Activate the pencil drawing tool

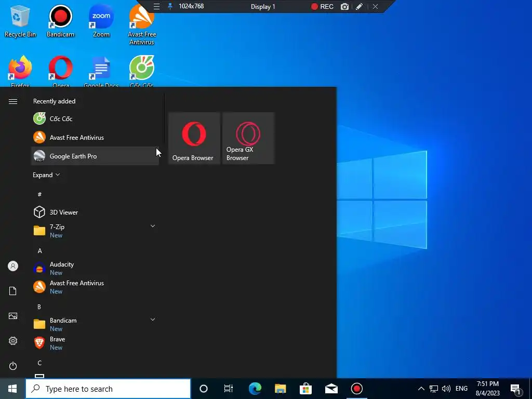point(360,6)
